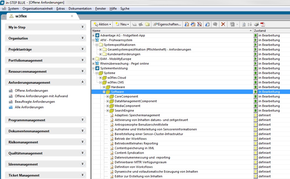Screen dimensions: 290x179
Task: Collapse the Anforderungsmanagement sidebar section
Action: [x=82, y=82]
